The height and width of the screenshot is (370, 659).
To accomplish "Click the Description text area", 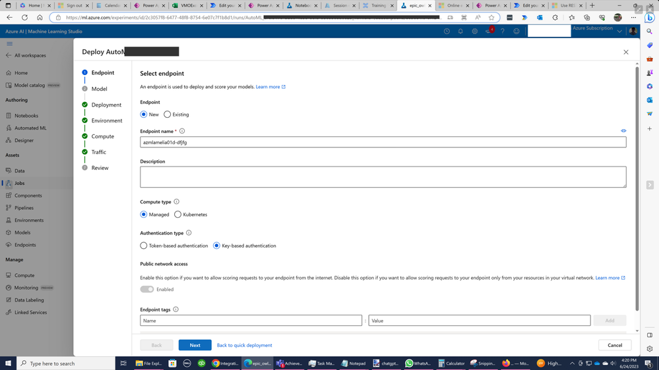I will (x=383, y=177).
